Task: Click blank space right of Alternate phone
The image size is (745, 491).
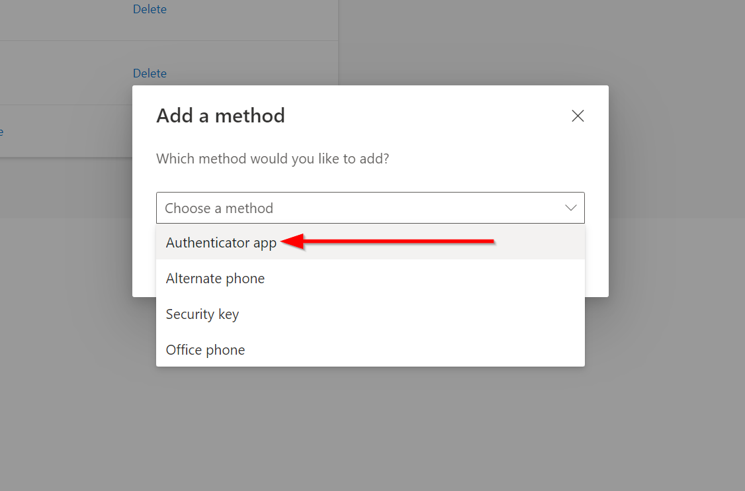Action: (424, 278)
